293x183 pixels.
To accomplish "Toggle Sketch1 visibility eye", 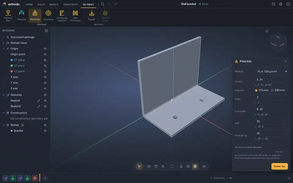I will pyautogui.click(x=45, y=101).
